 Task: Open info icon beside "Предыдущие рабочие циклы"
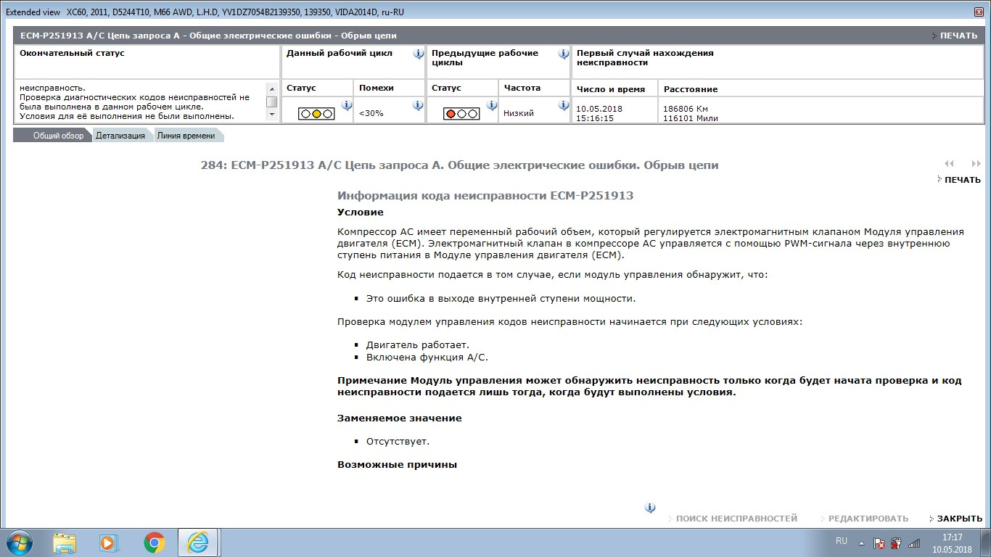pos(564,54)
